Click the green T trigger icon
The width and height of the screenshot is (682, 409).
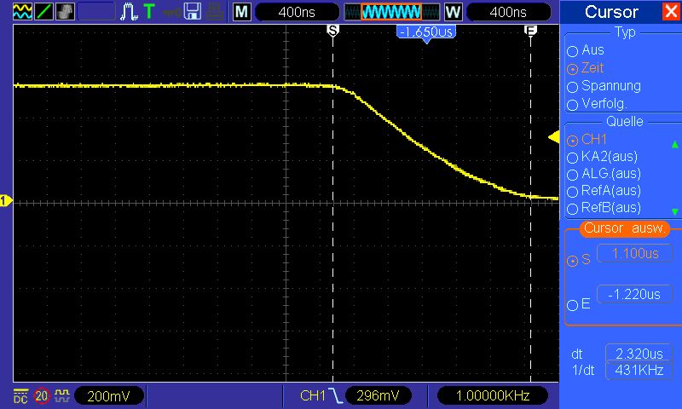(x=149, y=11)
